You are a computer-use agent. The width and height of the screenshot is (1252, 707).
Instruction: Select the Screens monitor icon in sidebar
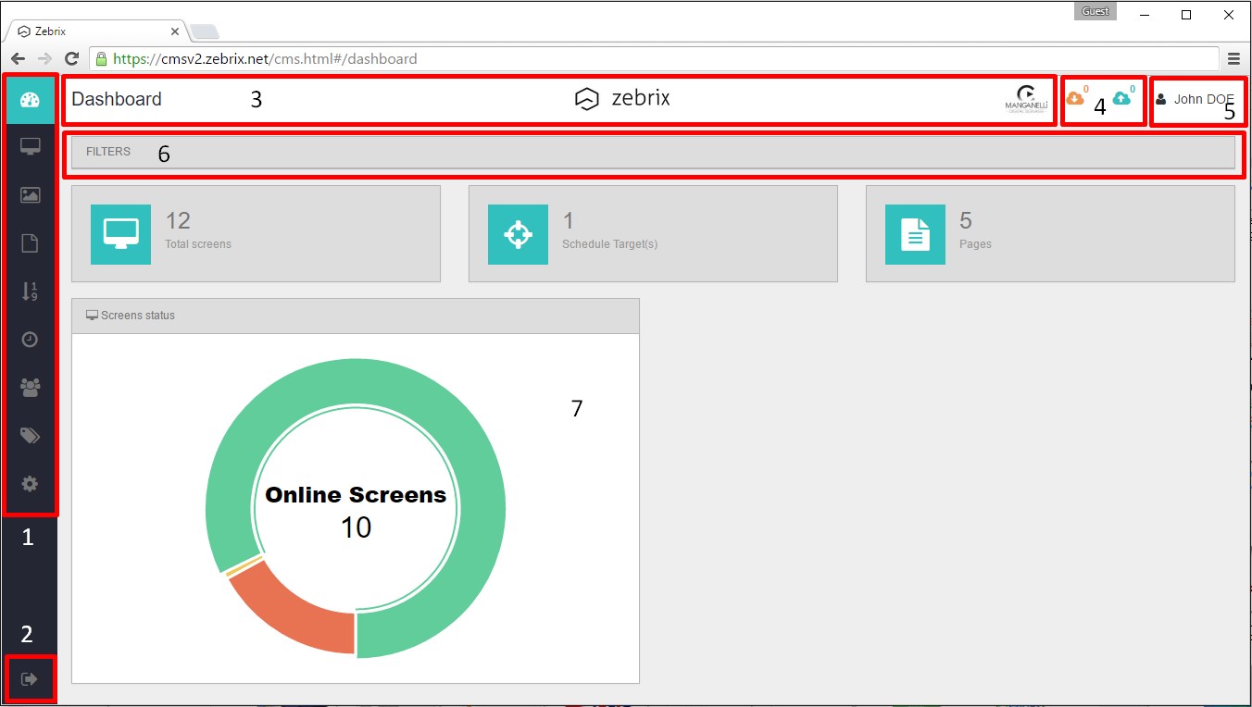pos(31,146)
